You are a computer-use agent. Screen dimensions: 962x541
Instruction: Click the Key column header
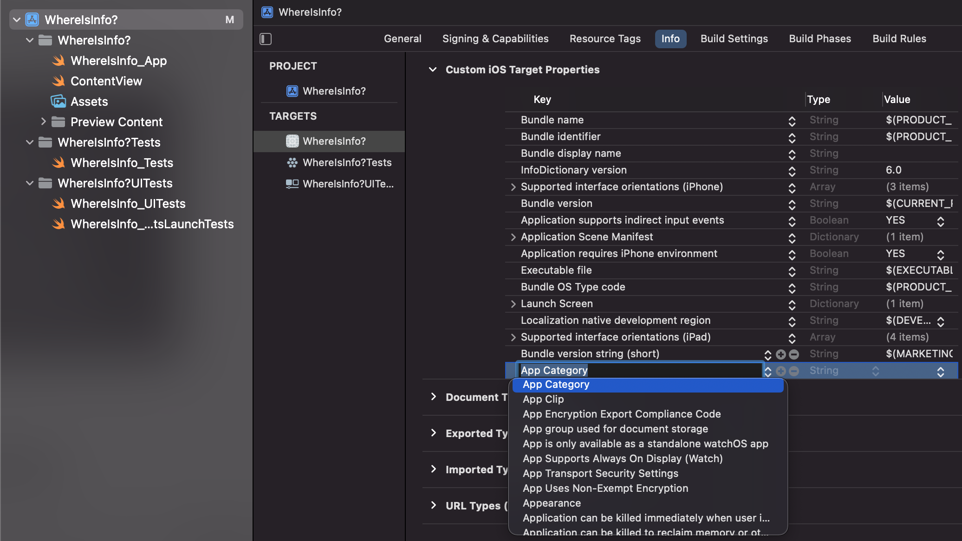pyautogui.click(x=542, y=100)
